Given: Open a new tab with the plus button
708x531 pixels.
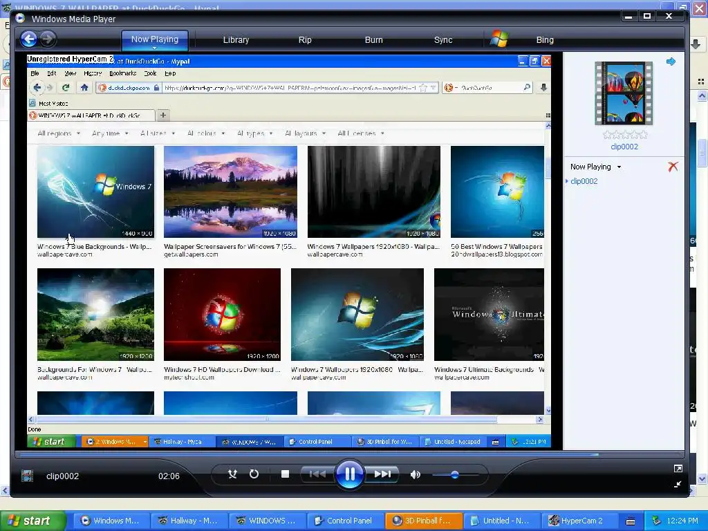Looking at the screenshot, I should (163, 115).
